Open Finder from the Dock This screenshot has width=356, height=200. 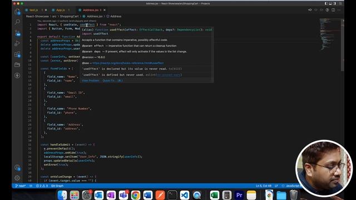62,195
